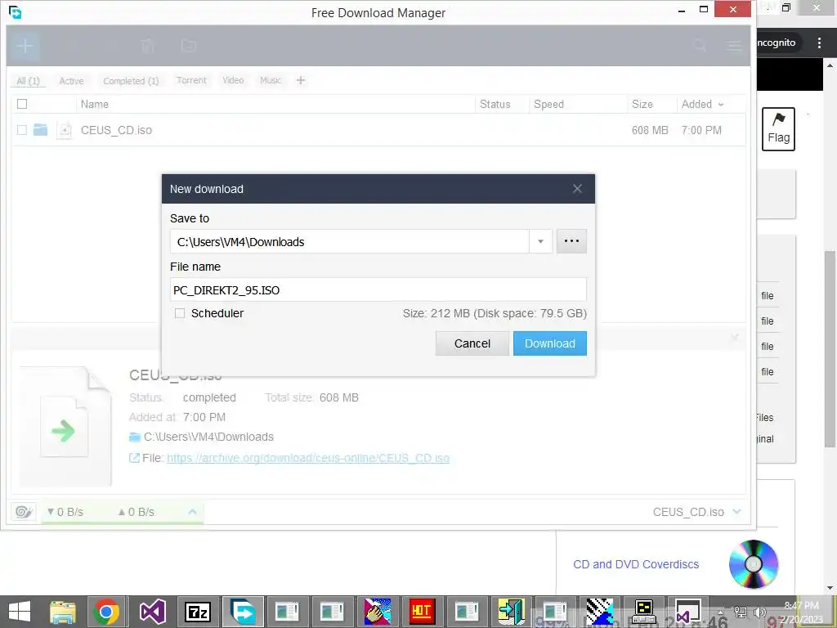Click the blue Download button
837x628 pixels.
(x=550, y=343)
